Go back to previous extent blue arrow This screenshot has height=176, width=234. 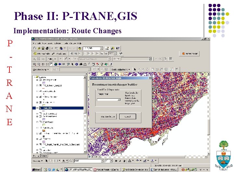(x=60, y=64)
